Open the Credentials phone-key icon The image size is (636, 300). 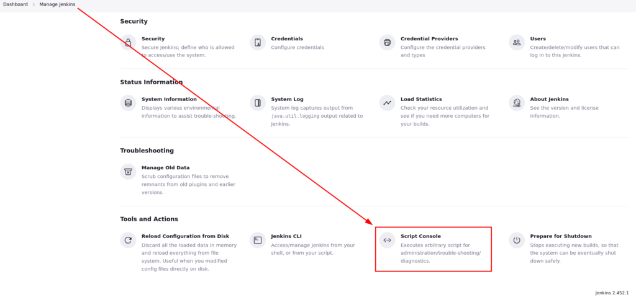[x=257, y=43]
